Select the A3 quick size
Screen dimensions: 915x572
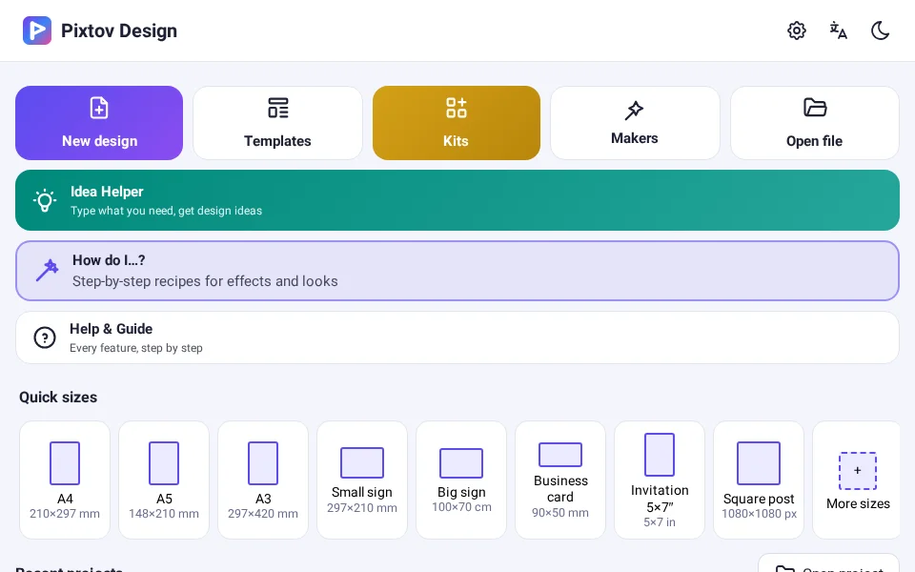263,480
